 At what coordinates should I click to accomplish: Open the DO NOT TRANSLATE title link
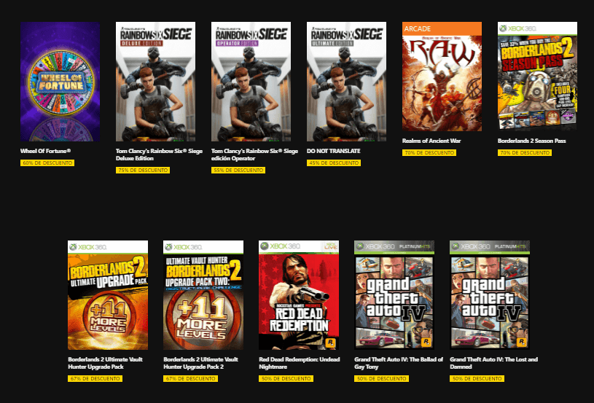tap(333, 151)
